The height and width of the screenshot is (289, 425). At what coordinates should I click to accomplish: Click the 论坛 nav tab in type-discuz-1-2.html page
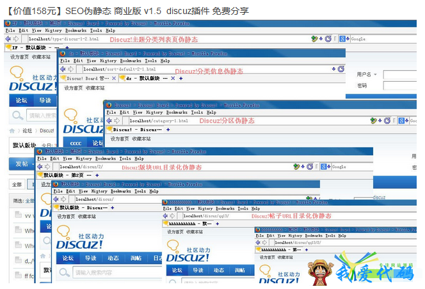[x=21, y=100]
